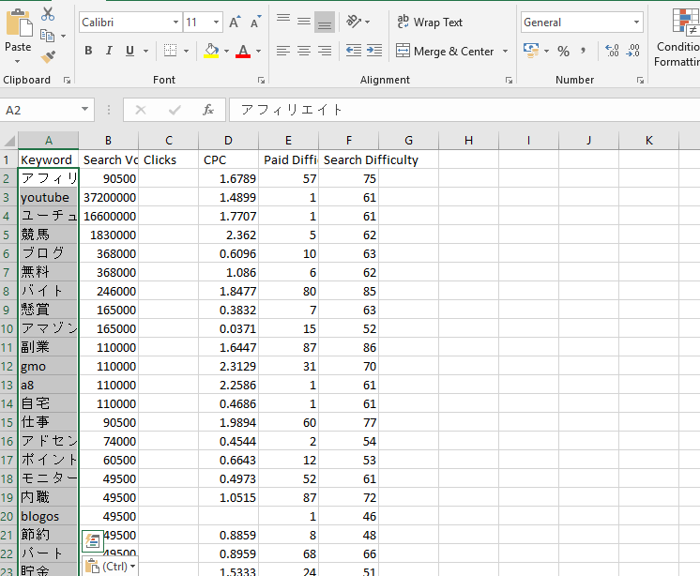
Task: Open the Calibri font name dropdown
Action: coord(175,23)
